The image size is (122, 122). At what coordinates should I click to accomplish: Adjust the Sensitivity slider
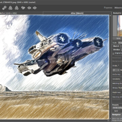coord(117,81)
